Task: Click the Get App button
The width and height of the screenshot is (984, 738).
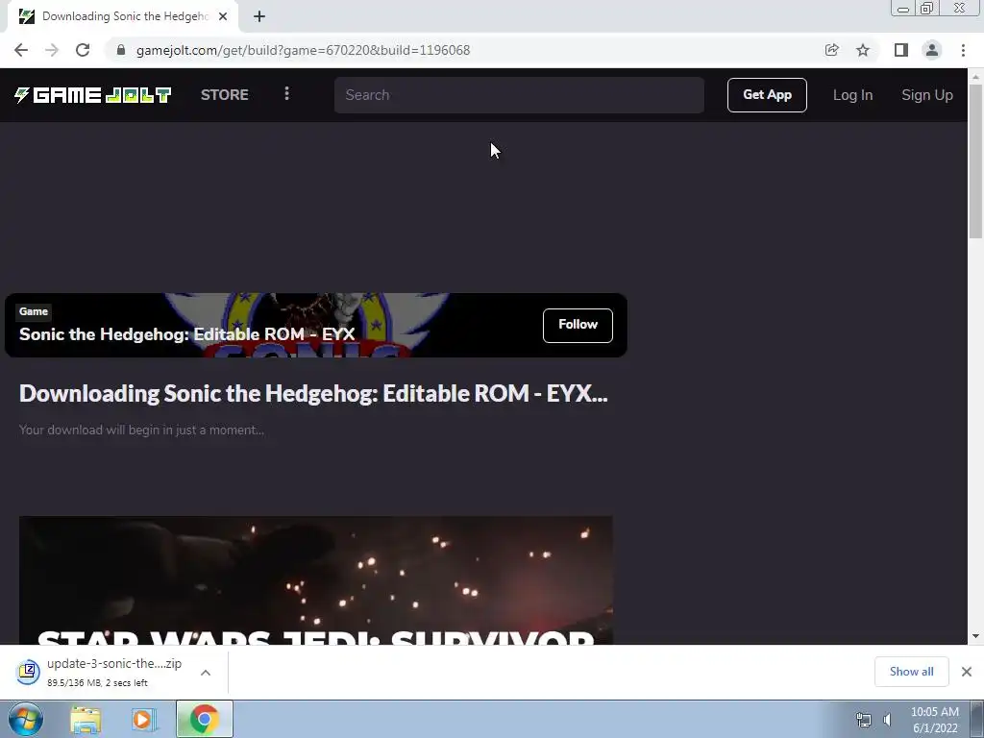Action: point(767,95)
